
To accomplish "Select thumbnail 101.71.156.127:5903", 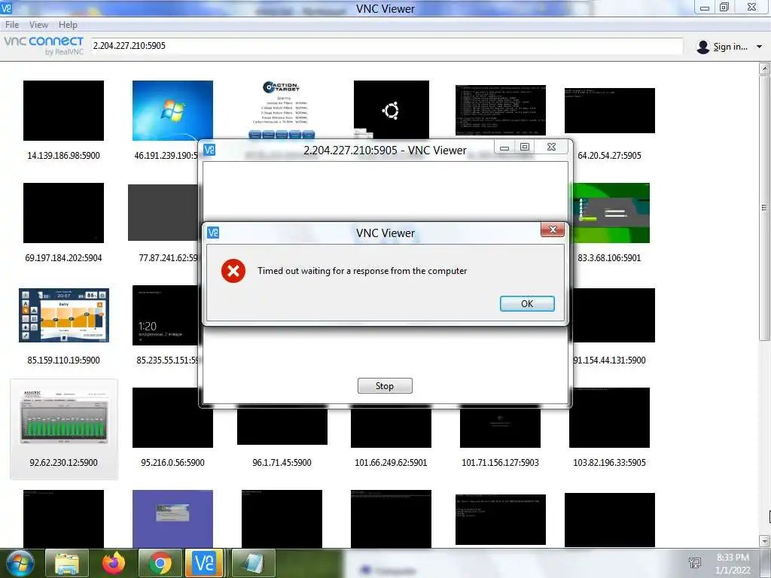I will point(500,427).
